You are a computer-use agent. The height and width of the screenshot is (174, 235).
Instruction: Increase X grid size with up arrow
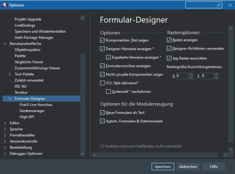191,75
